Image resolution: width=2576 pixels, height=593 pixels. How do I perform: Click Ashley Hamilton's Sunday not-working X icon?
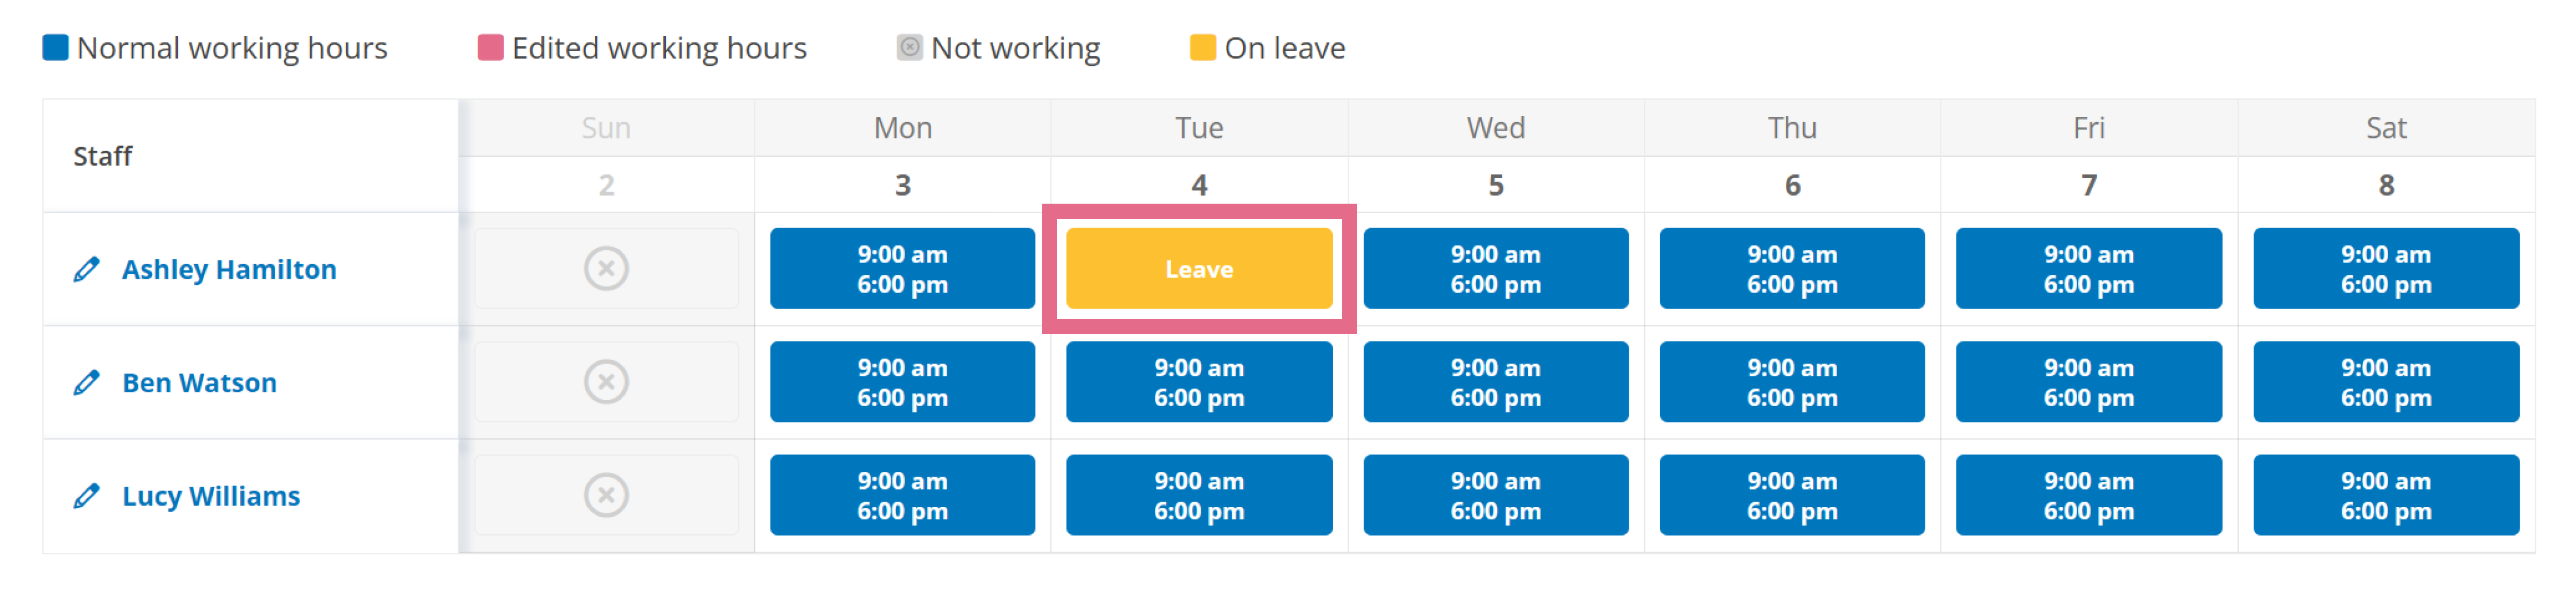(x=606, y=268)
